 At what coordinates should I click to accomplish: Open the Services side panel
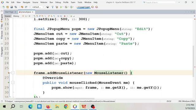(x=2, y=35)
